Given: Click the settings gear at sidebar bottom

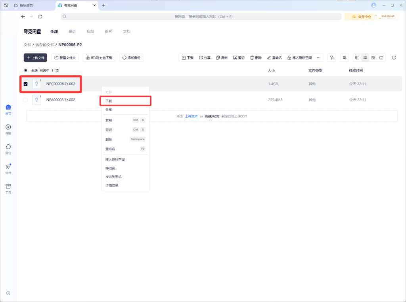Looking at the screenshot, I should tap(8, 293).
